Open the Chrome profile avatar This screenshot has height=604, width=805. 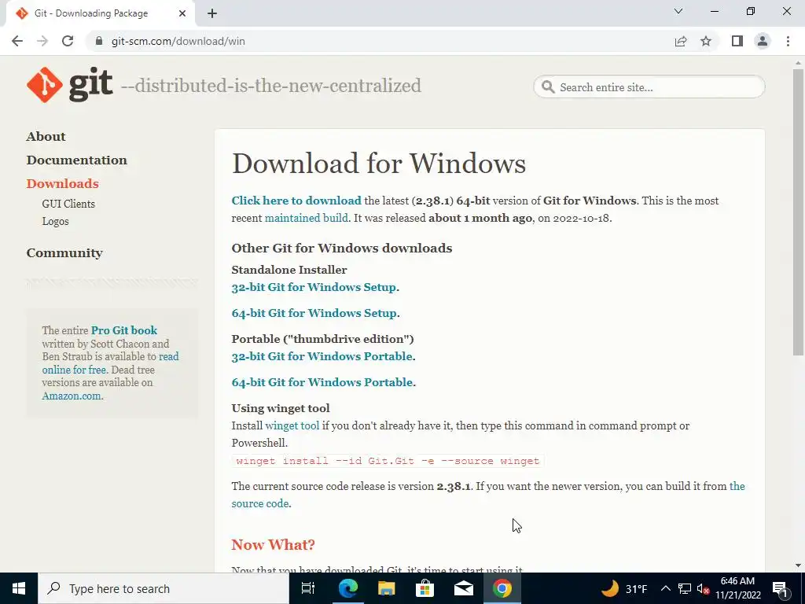point(763,41)
